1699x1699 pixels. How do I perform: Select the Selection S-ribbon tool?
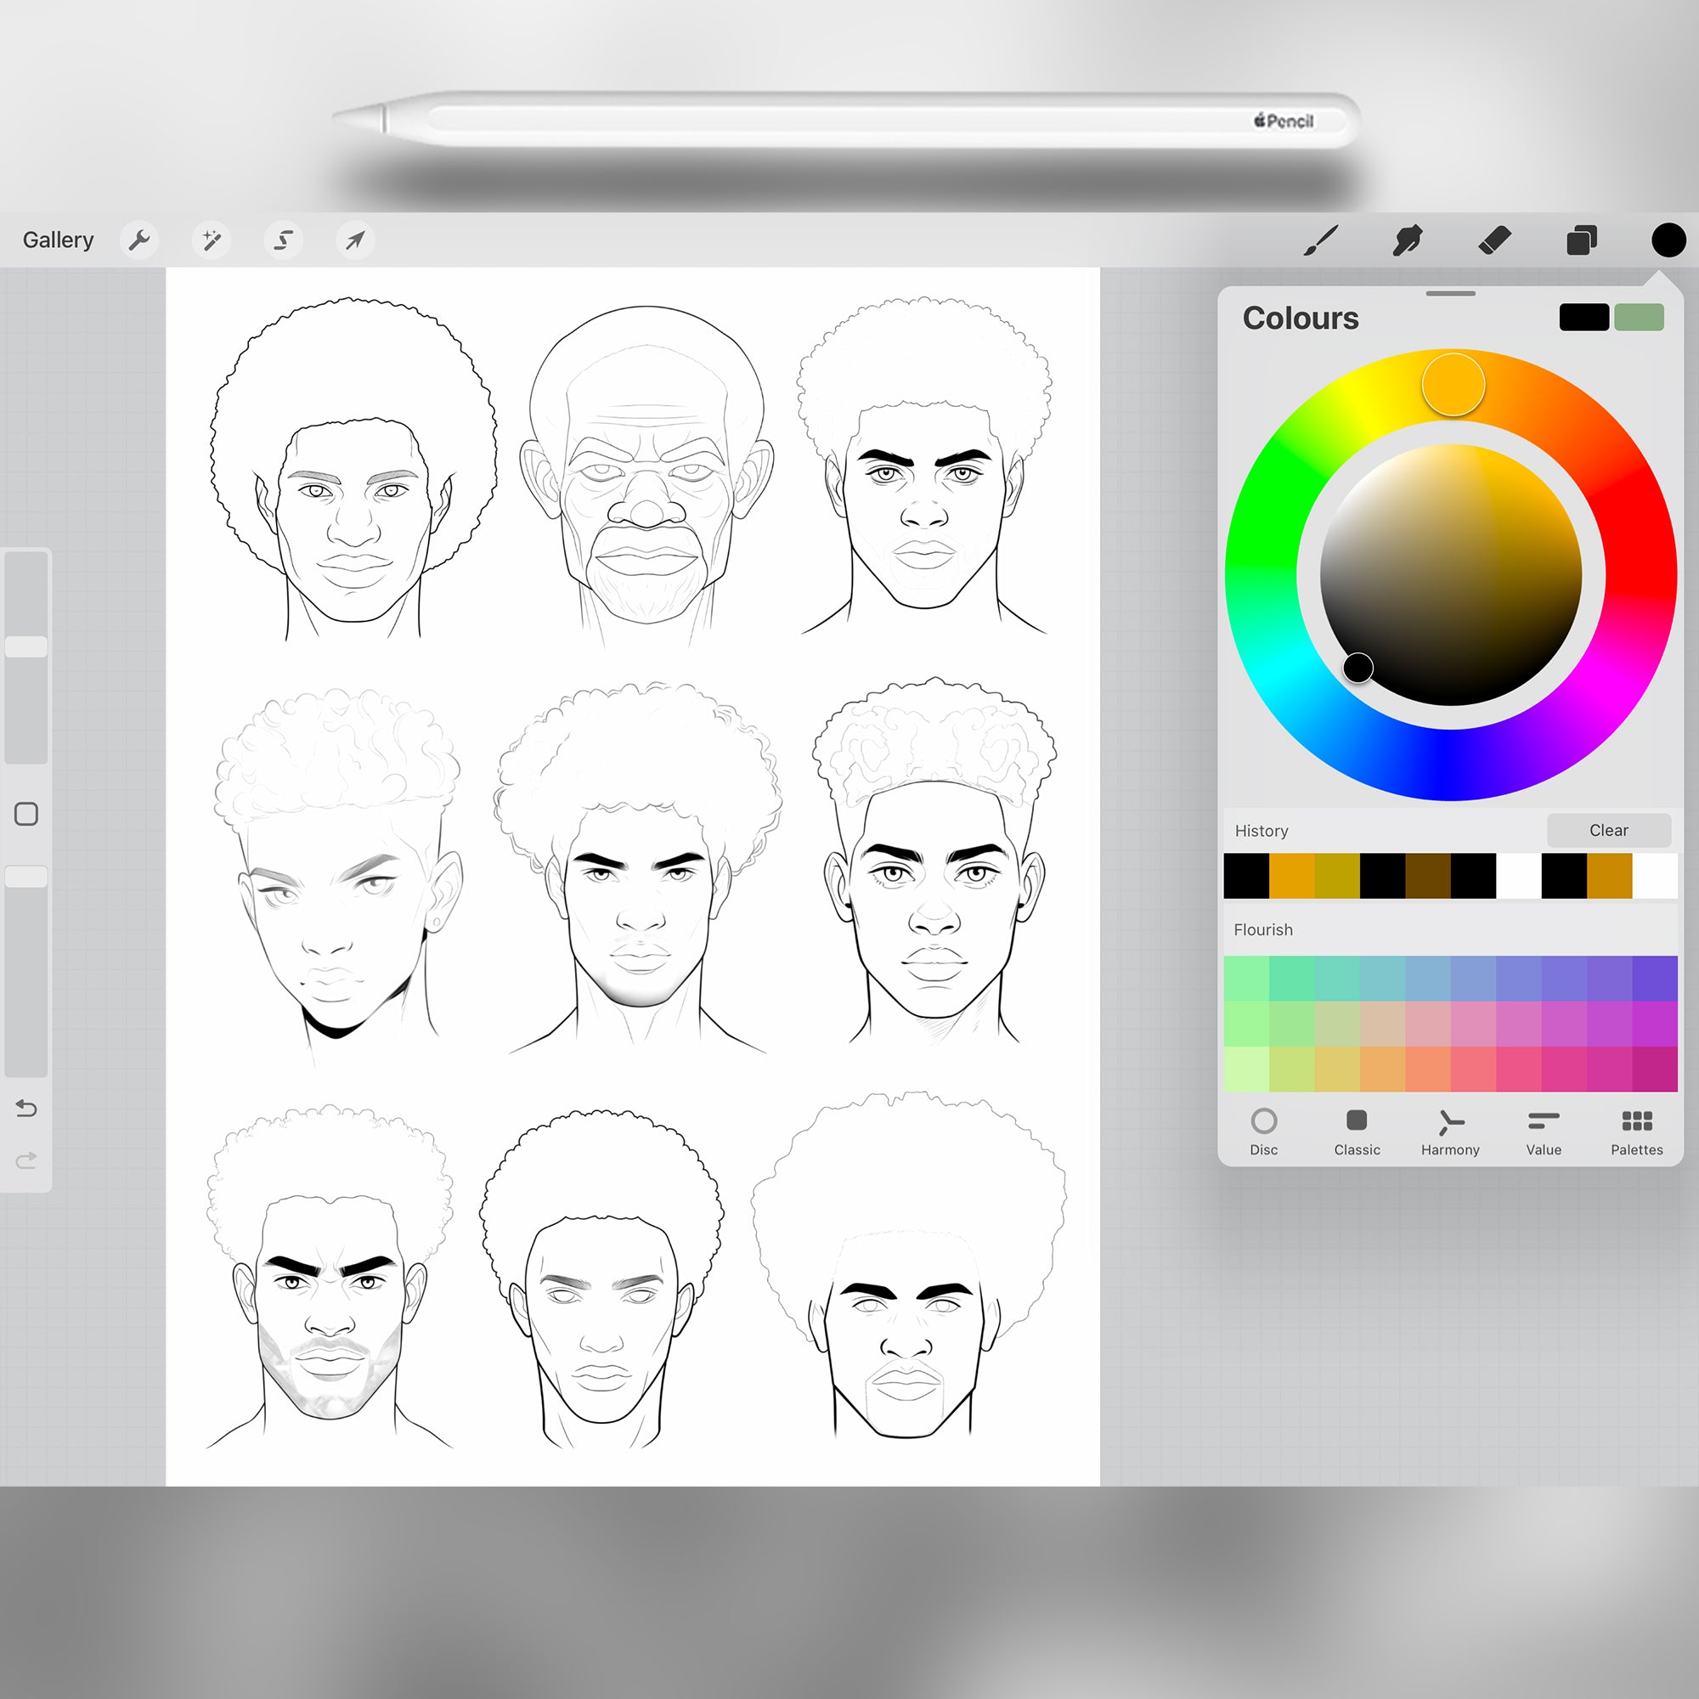pos(283,240)
